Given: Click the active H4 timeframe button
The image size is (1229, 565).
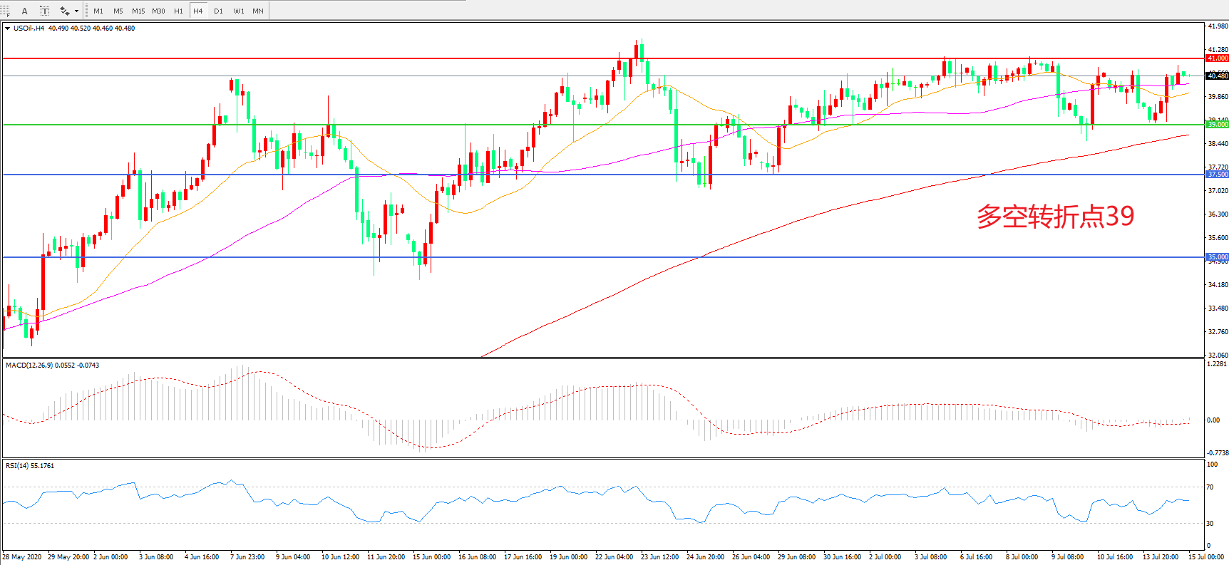Looking at the screenshot, I should 198,11.
